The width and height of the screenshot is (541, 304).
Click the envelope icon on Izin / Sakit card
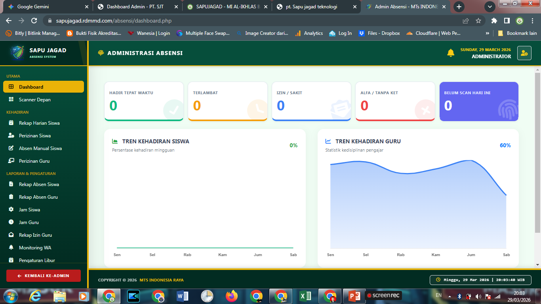click(x=341, y=109)
